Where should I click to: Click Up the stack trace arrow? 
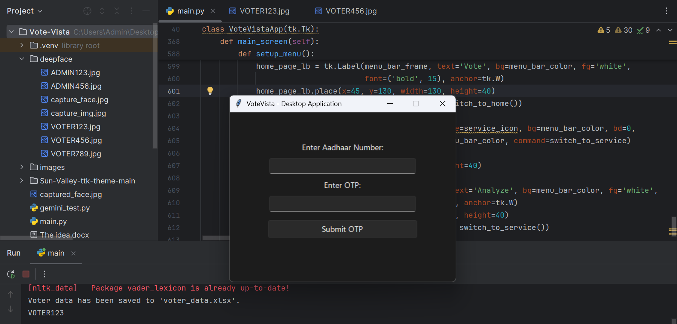pyautogui.click(x=11, y=294)
